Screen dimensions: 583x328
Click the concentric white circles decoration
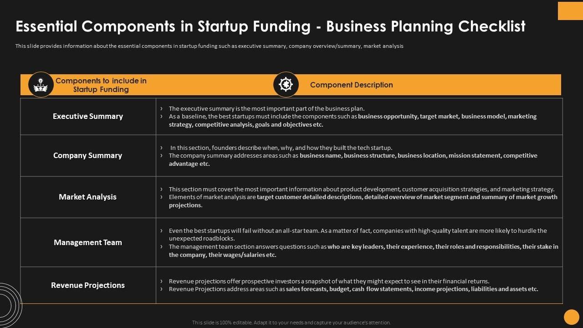pos(9,304)
